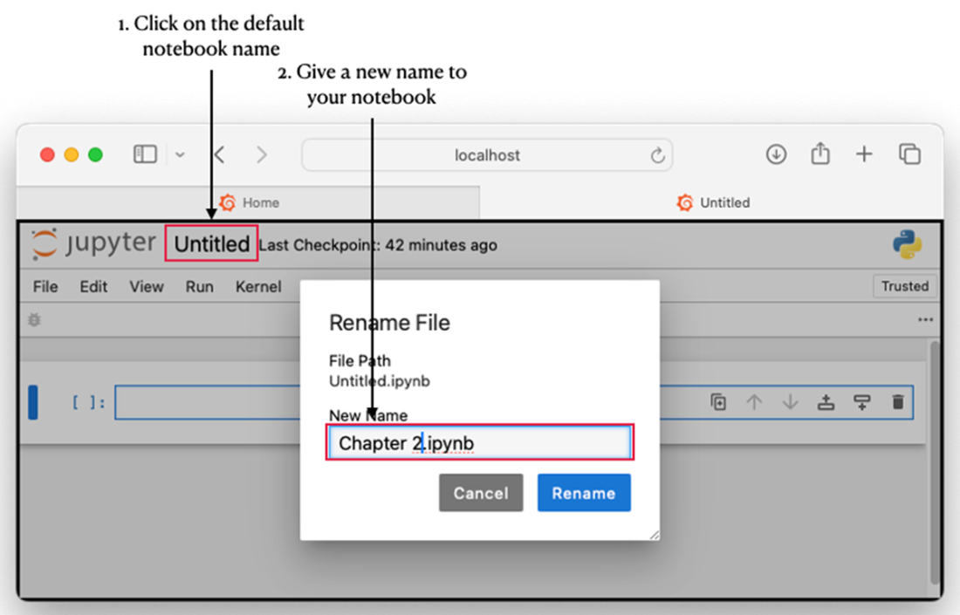Viewport: 960px width, 615px height.
Task: Open the File menu
Action: click(45, 286)
